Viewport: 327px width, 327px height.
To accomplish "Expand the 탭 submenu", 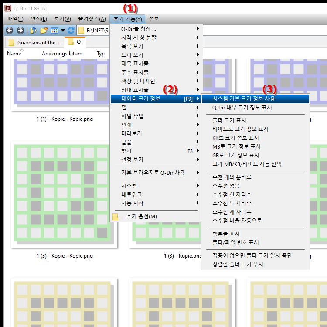I will [156, 107].
